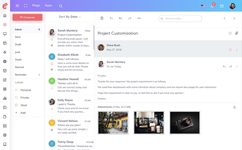Download all attachments using the download icon

[234, 107]
